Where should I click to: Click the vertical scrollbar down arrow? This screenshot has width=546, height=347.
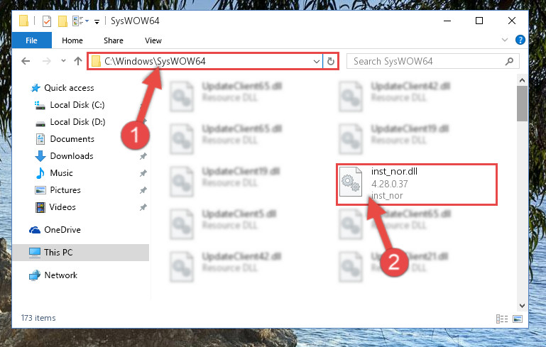(x=522, y=306)
